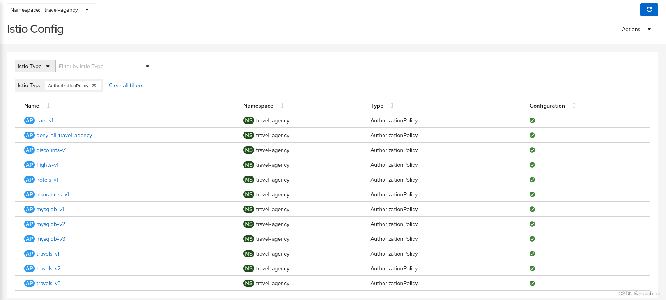Click the valid configuration checkmark for travels-v3
The image size is (666, 300).
[532, 283]
